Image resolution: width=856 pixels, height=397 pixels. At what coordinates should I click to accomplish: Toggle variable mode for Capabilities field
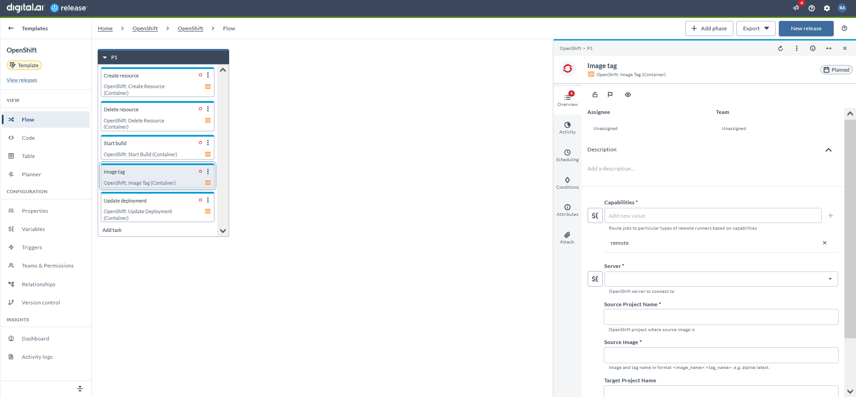tap(595, 216)
